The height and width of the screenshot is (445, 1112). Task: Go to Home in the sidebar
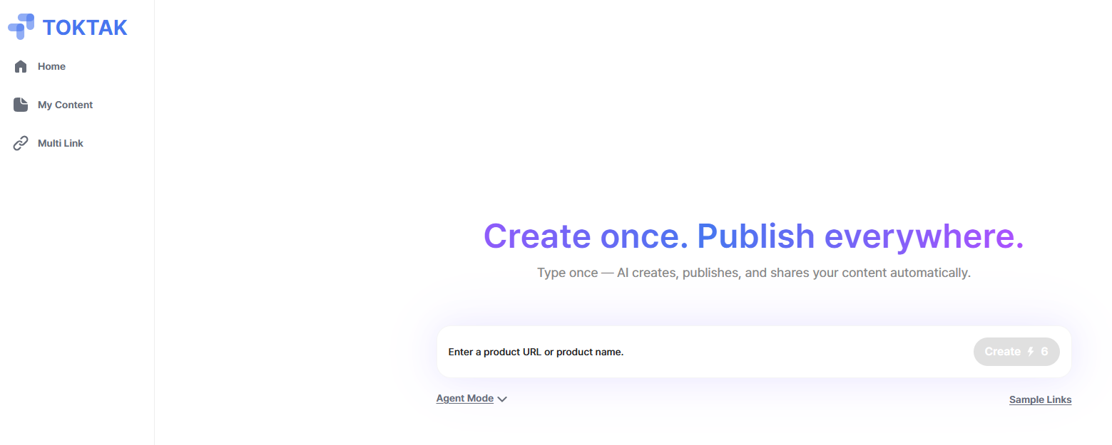click(51, 66)
